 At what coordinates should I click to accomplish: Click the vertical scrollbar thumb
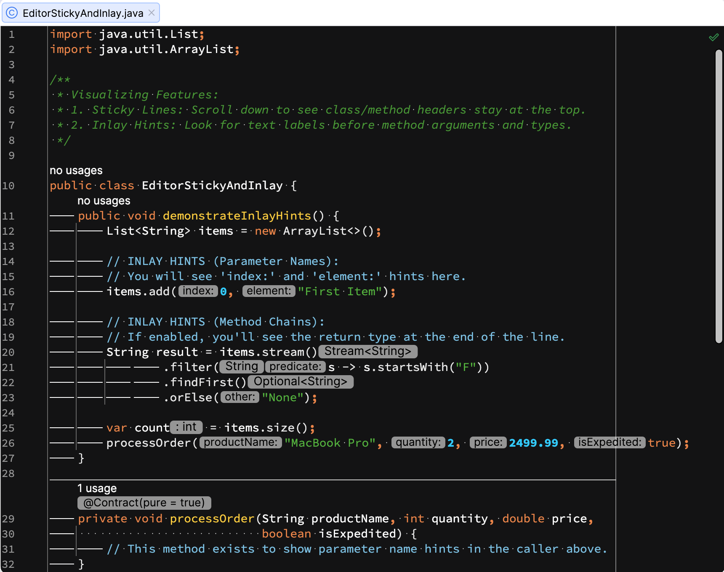click(719, 196)
